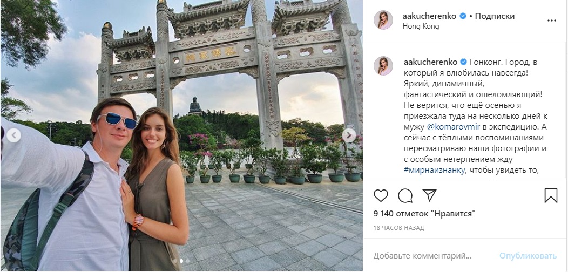Save the post with the bookmark icon
568x272 pixels.
pyautogui.click(x=551, y=195)
